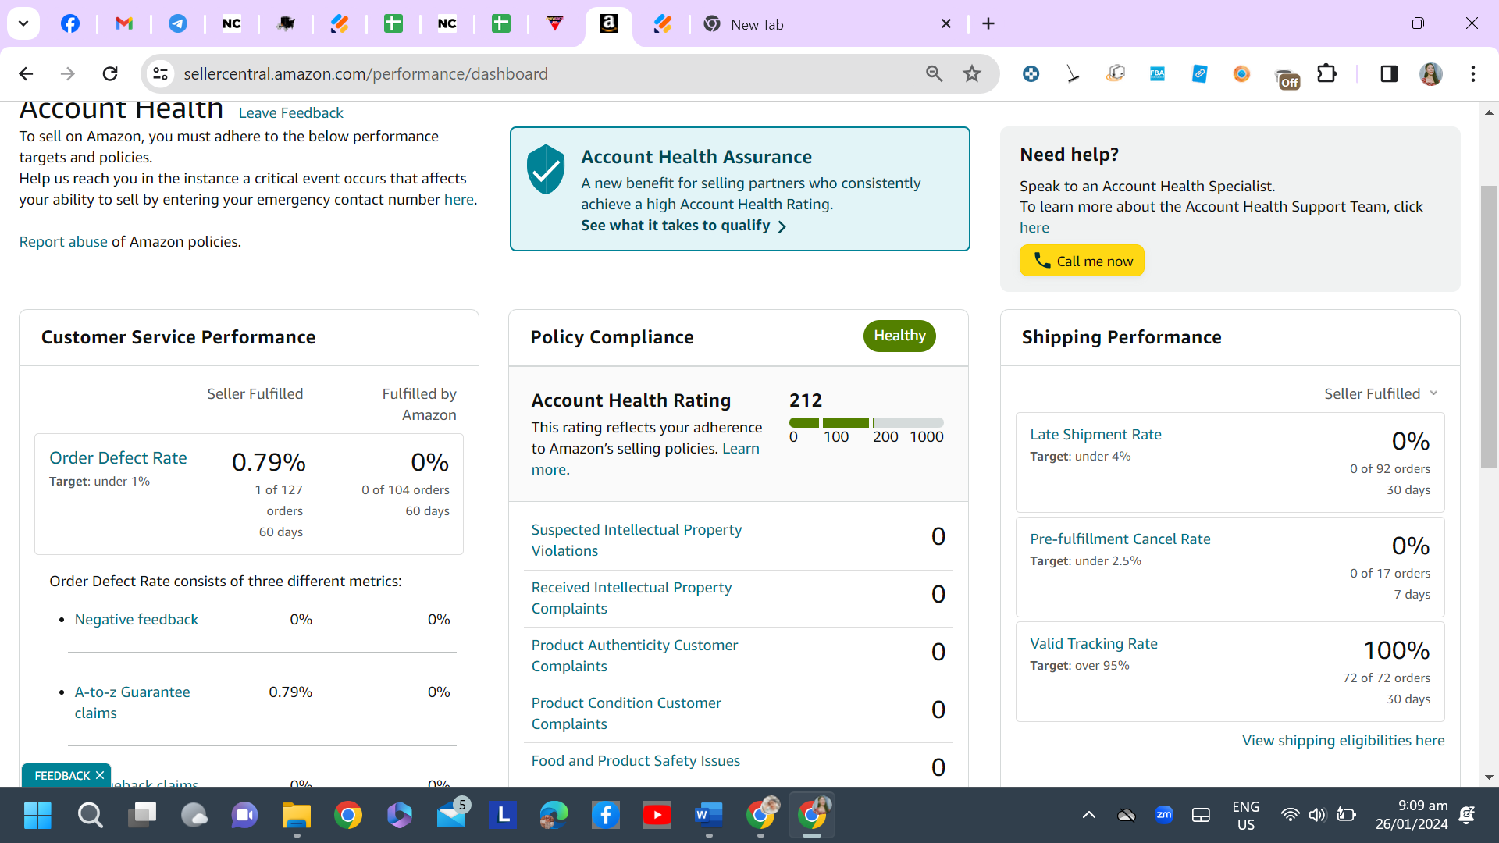Open the Negative feedback link
This screenshot has width=1499, height=843.
coord(137,620)
